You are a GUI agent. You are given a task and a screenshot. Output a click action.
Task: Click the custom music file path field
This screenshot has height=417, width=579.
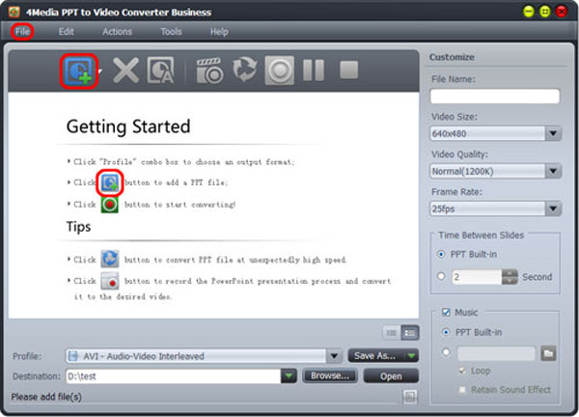pos(496,353)
